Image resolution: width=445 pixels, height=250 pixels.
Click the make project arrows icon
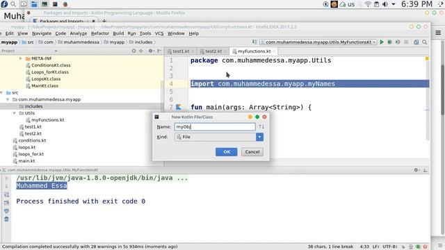(x=254, y=42)
